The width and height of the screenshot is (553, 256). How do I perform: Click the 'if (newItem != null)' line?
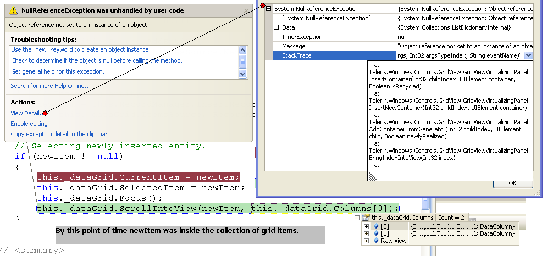[69, 156]
